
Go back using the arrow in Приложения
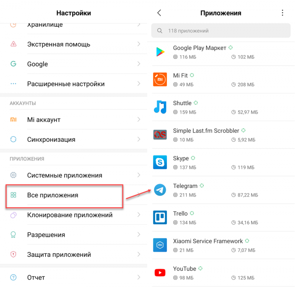tap(159, 13)
